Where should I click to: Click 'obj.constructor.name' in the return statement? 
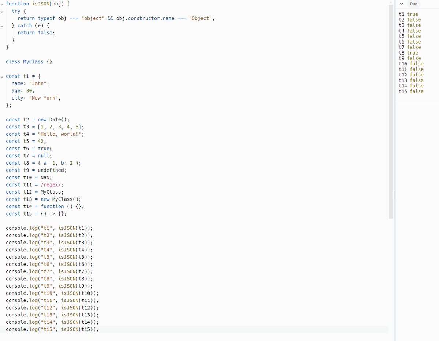click(145, 18)
